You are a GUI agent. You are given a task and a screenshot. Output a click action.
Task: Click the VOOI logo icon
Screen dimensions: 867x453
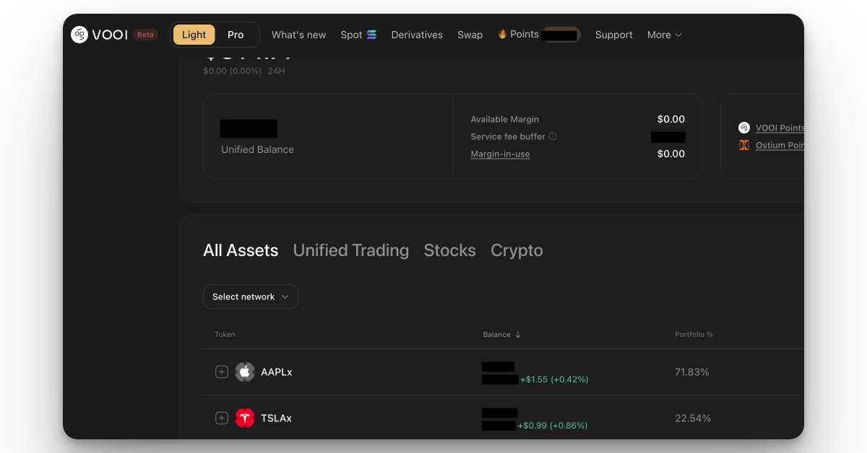pos(79,35)
